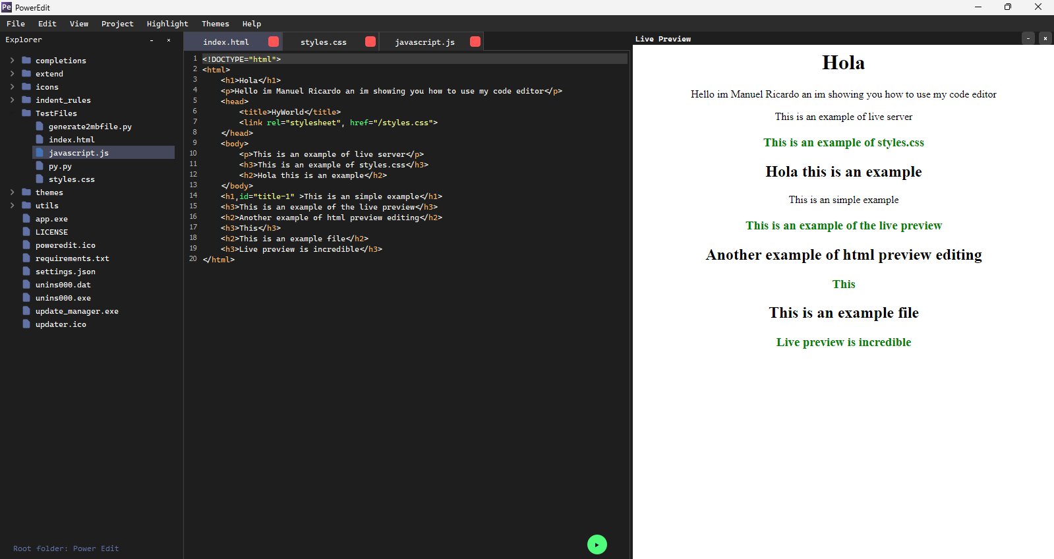Image resolution: width=1054 pixels, height=559 pixels.
Task: Open the Project menu
Action: click(x=117, y=24)
